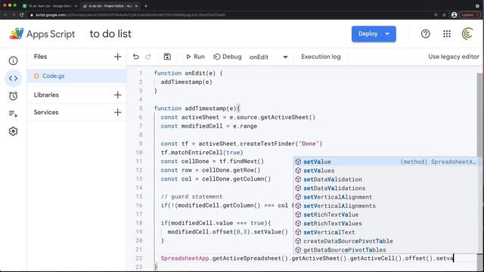Switch to the To do Task List browser tab
The height and width of the screenshot is (272, 484).
49,6
